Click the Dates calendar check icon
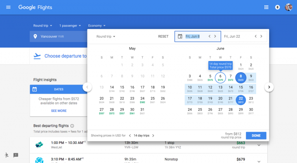The image size is (297, 163). point(35,89)
